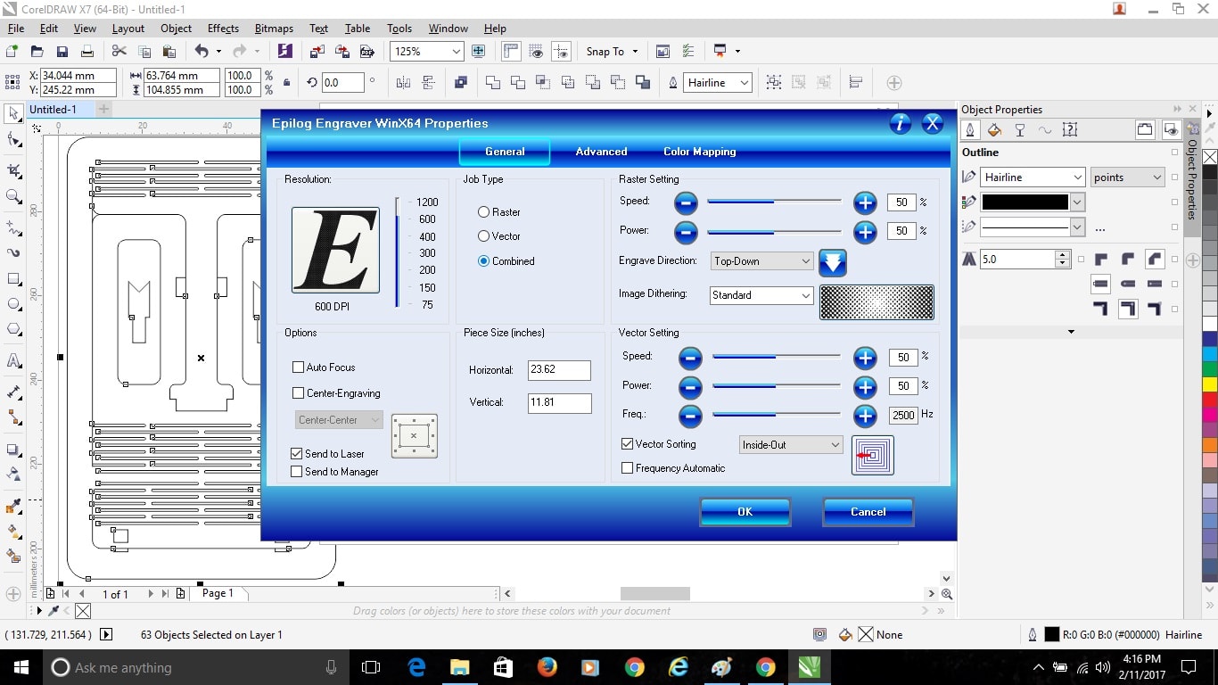Viewport: 1218px width, 685px height.
Task: Click the Weld shapes icon in property bar
Action: click(492, 83)
